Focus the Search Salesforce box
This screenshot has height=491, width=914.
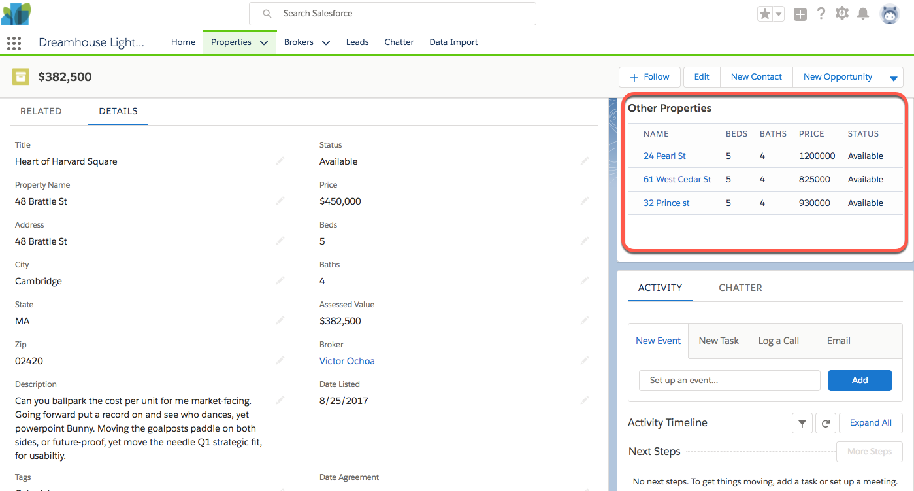[x=393, y=14]
